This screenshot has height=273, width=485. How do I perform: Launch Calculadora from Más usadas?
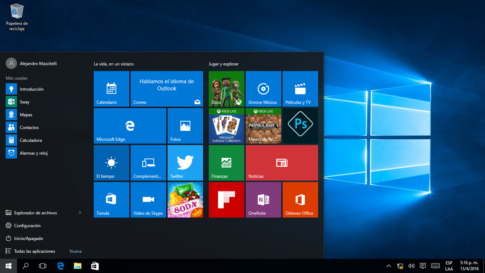(29, 140)
